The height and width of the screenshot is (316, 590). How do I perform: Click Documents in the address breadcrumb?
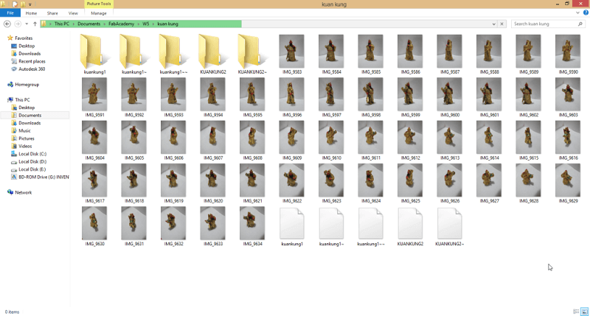88,24
